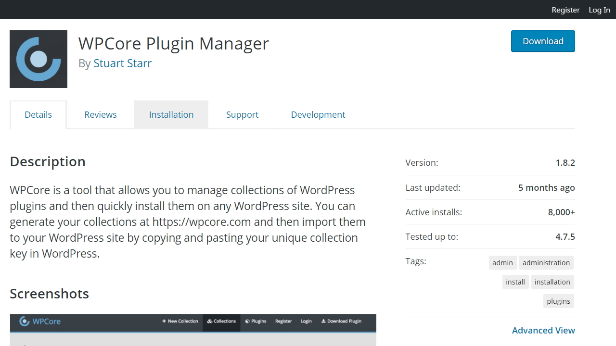This screenshot has height=346, width=616.
Task: Open the plugins tag
Action: [x=559, y=301]
